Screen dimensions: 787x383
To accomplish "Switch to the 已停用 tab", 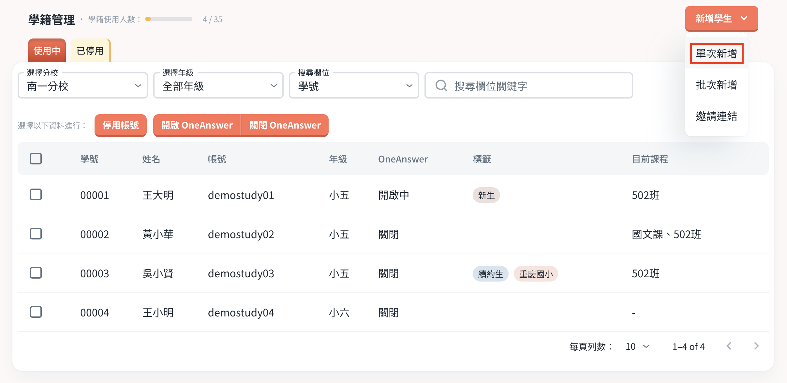I will [90, 51].
